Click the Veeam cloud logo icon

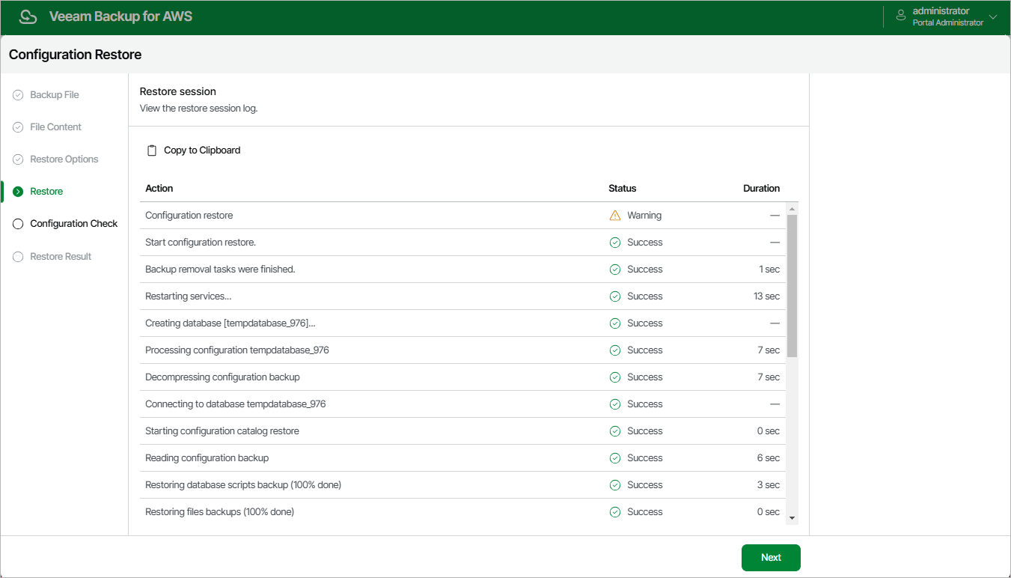click(x=28, y=16)
